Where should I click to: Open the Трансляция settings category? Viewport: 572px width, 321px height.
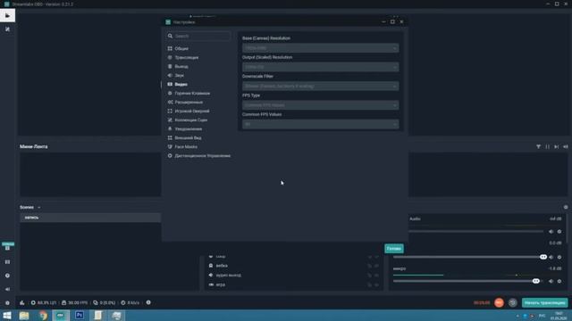187,57
